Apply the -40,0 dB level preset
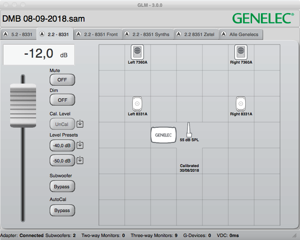The height and width of the screenshot is (240, 300). (x=62, y=145)
